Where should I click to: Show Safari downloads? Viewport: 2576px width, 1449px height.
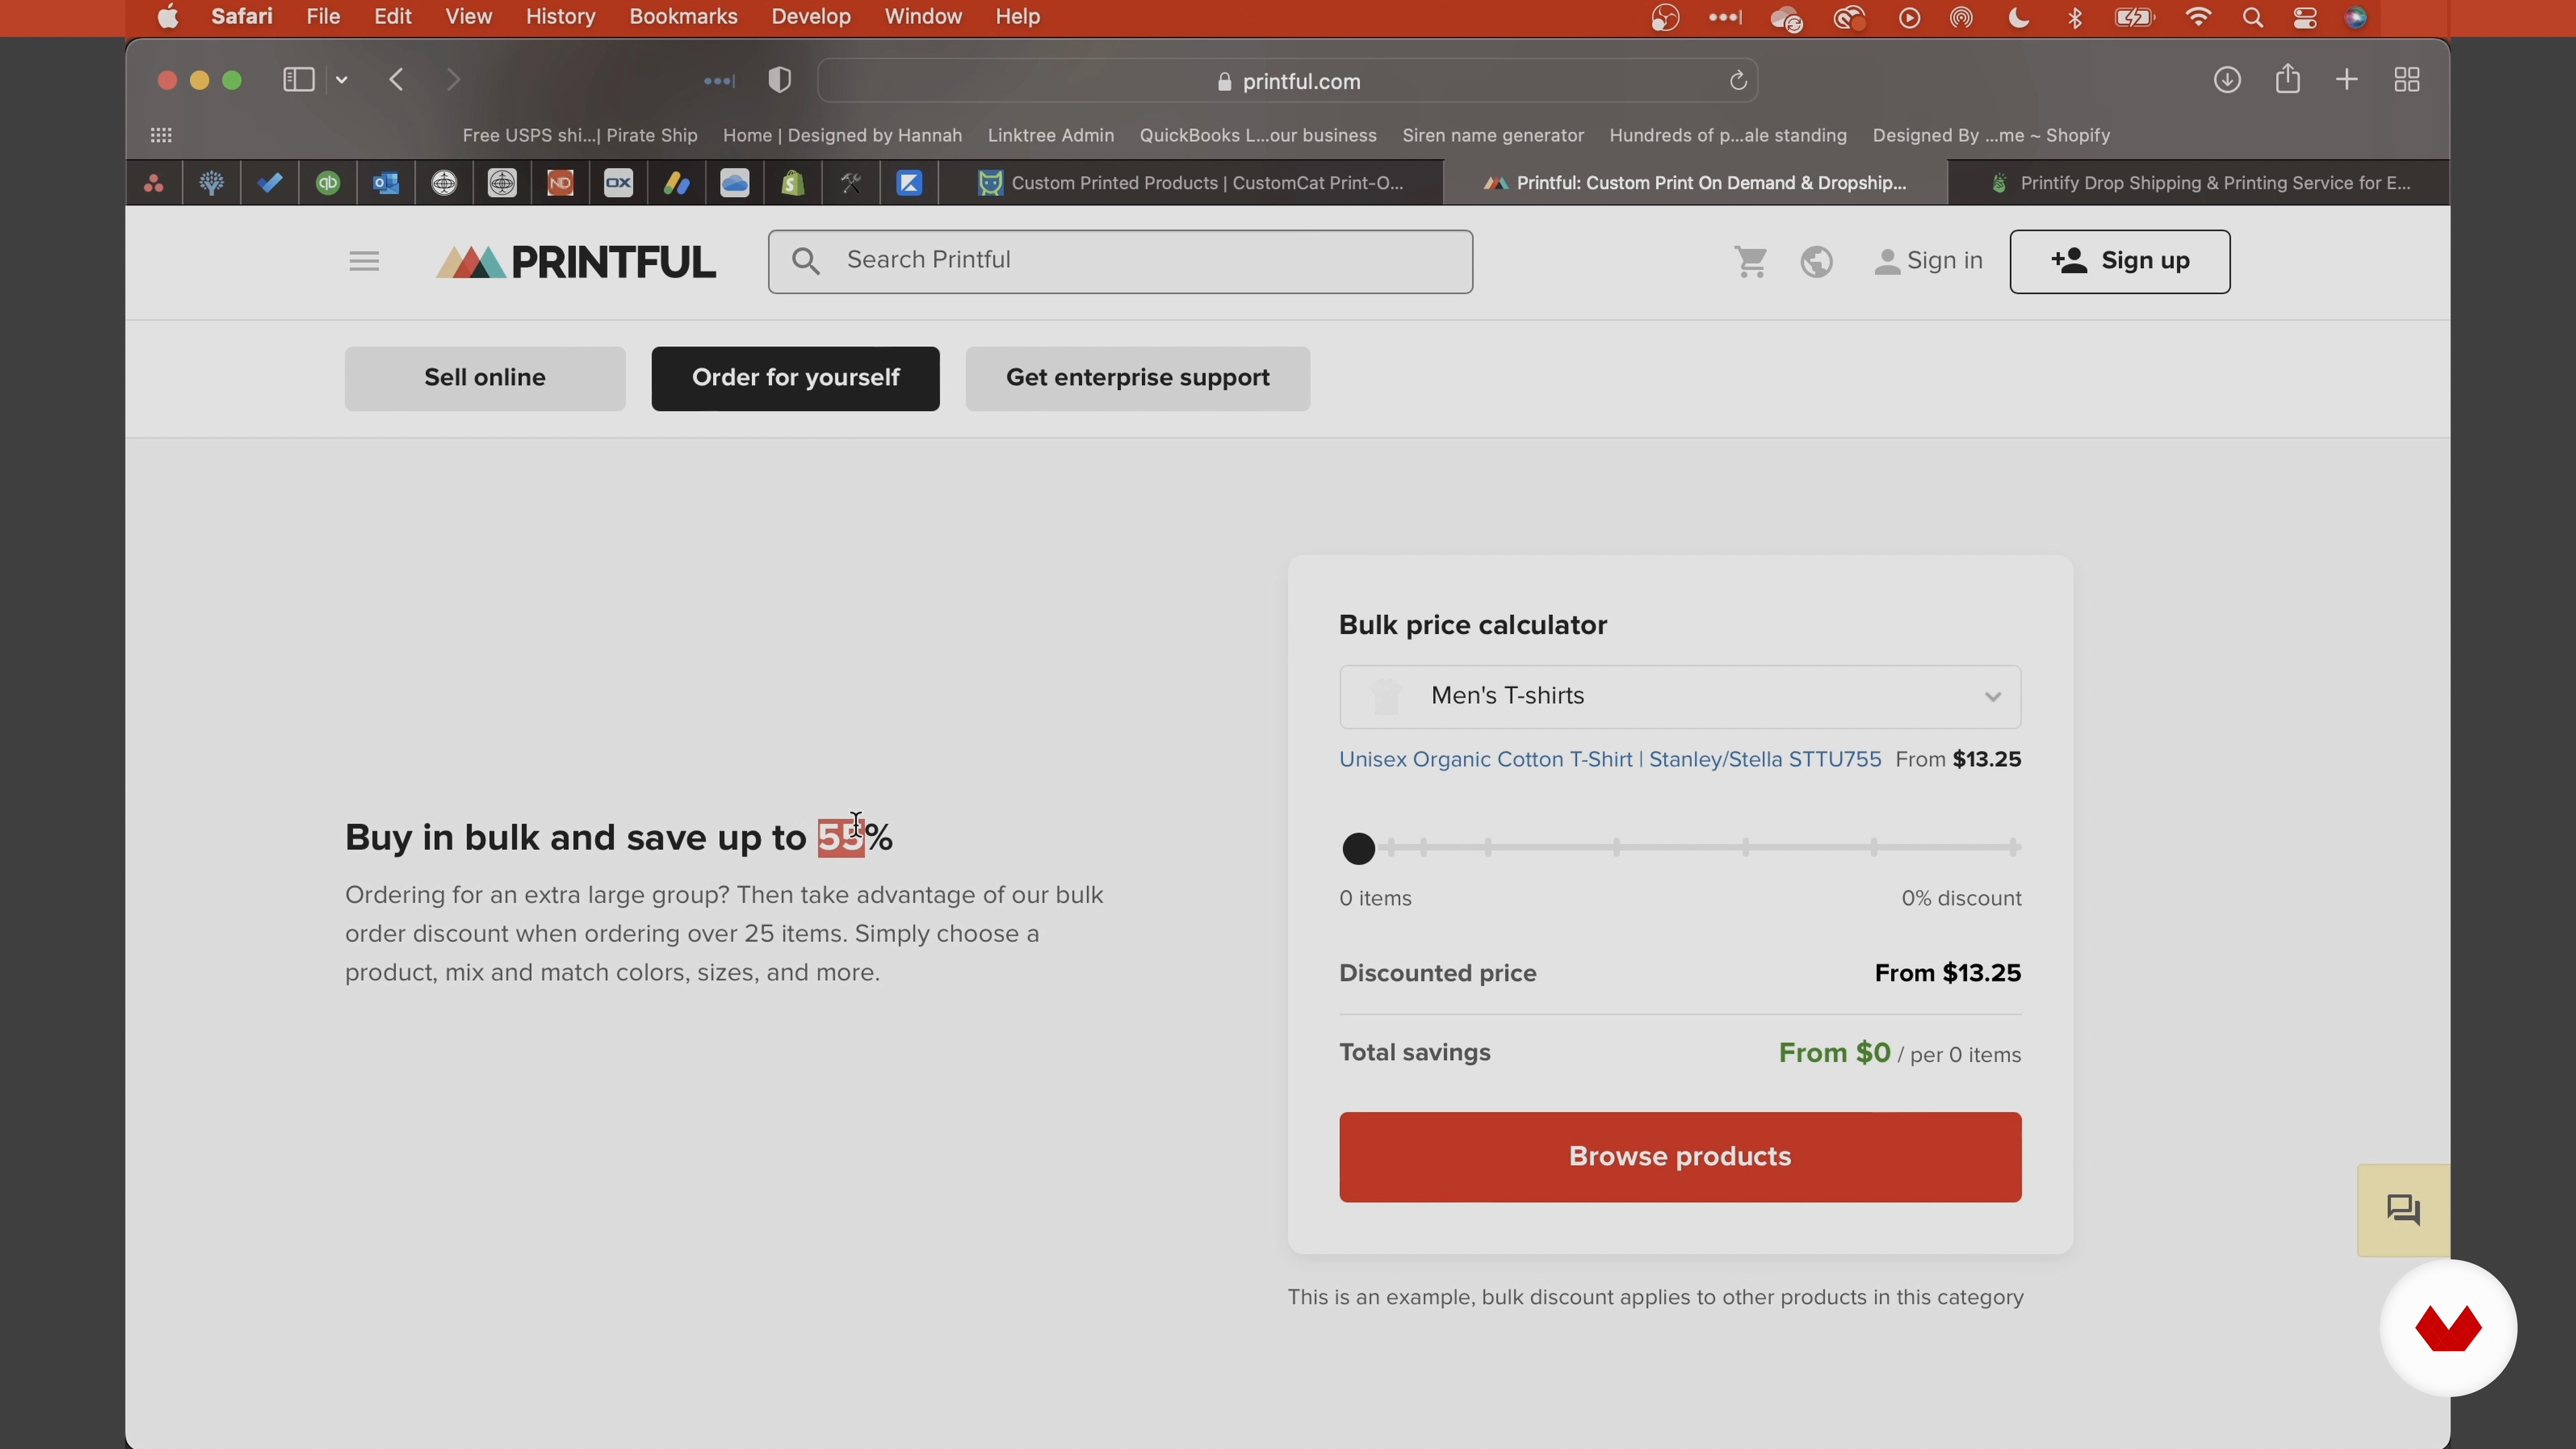coord(2227,80)
